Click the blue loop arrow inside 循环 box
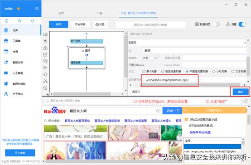The height and width of the screenshot is (165, 251). pyautogui.click(x=87, y=55)
